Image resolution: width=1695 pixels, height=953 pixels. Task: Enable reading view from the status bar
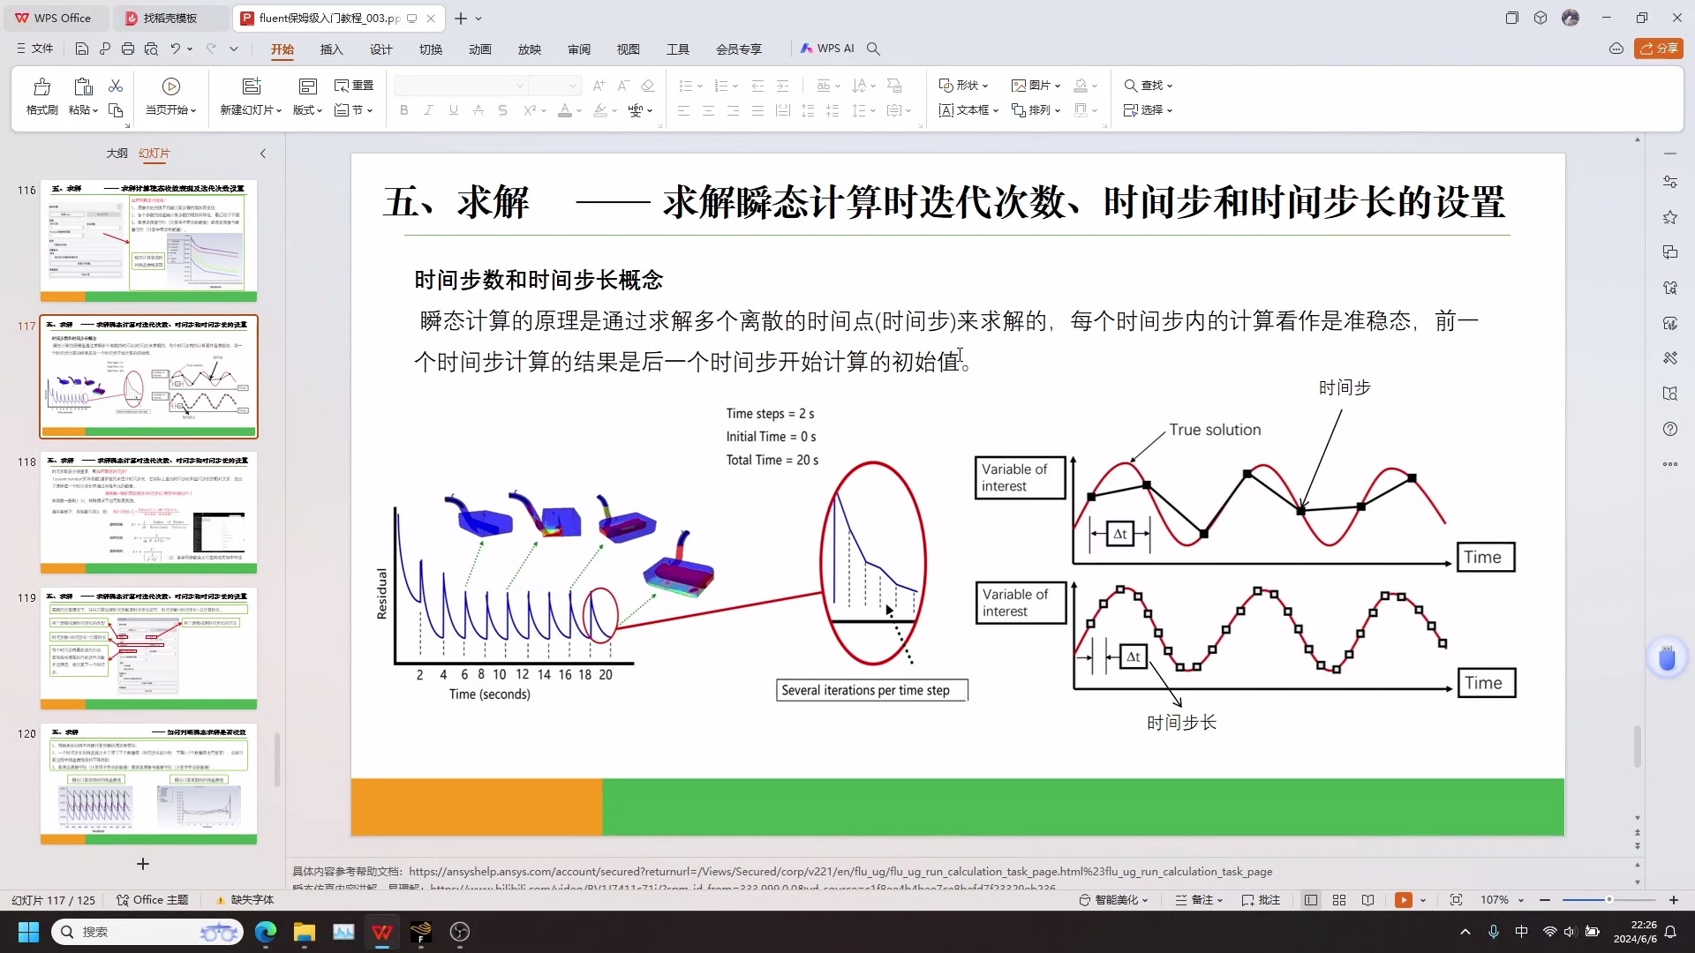pyautogui.click(x=1367, y=899)
